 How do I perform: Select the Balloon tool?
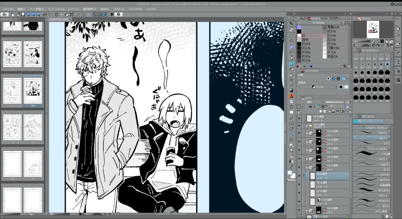tap(291, 112)
